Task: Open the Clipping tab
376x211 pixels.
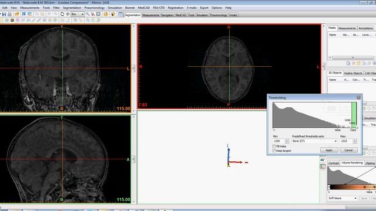Action: coord(370,163)
